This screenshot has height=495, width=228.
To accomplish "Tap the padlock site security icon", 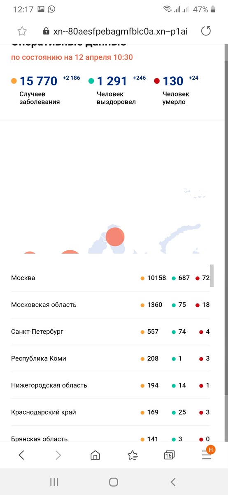I will click(46, 31).
